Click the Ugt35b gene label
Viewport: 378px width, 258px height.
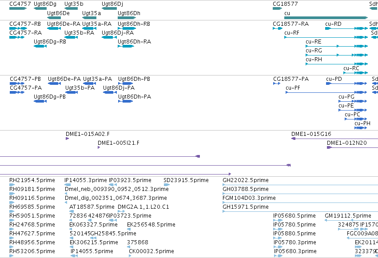coord(74,4)
